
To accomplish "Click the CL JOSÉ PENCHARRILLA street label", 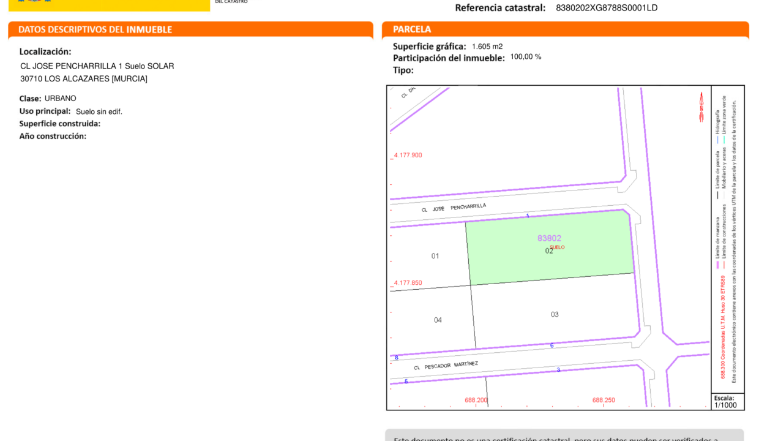I will tap(454, 208).
